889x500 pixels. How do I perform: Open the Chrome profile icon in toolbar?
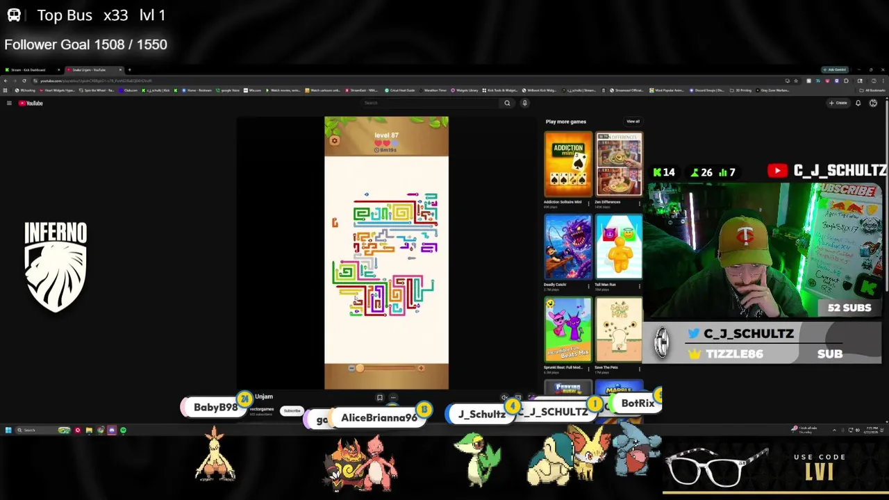point(874,81)
